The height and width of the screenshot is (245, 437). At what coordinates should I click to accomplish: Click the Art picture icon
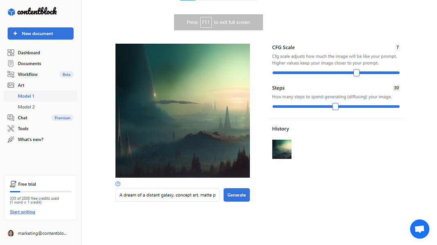(x=11, y=85)
